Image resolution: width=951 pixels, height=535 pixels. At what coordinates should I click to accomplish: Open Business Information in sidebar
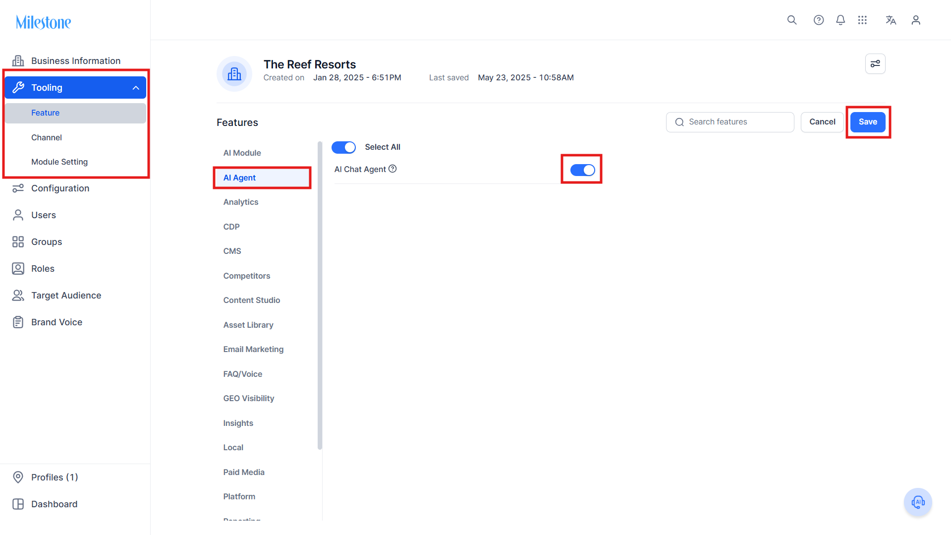click(x=75, y=60)
